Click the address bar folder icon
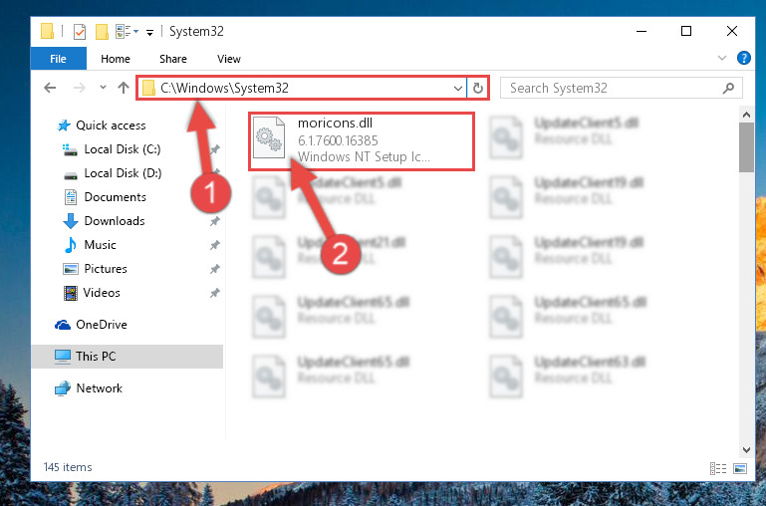 [x=148, y=89]
